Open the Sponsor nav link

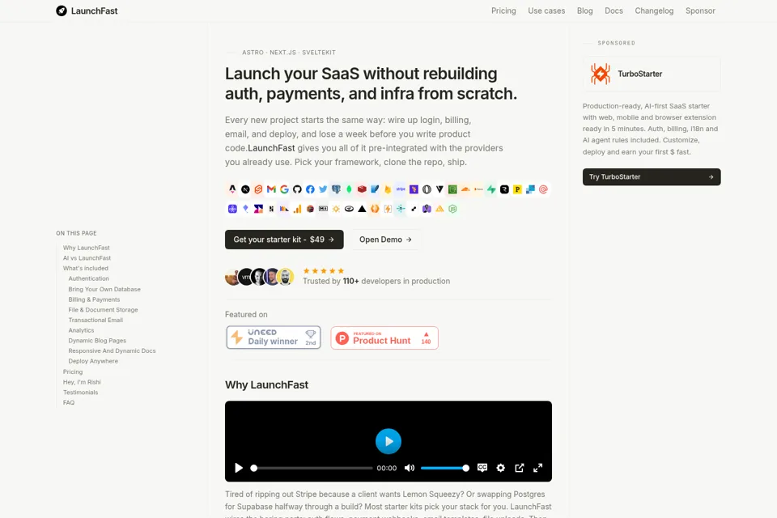click(700, 11)
